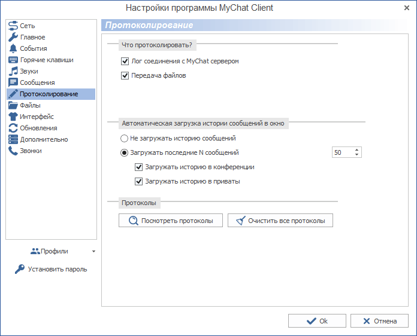Toggle Загружать историю в конференции checkbox
The height and width of the screenshot is (336, 417).
[x=139, y=167]
